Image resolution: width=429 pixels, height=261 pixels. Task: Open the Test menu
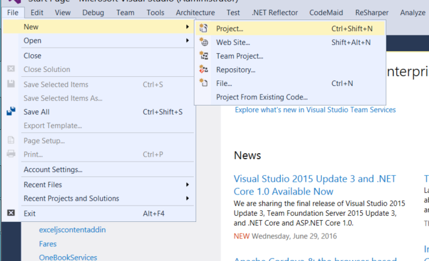[233, 13]
